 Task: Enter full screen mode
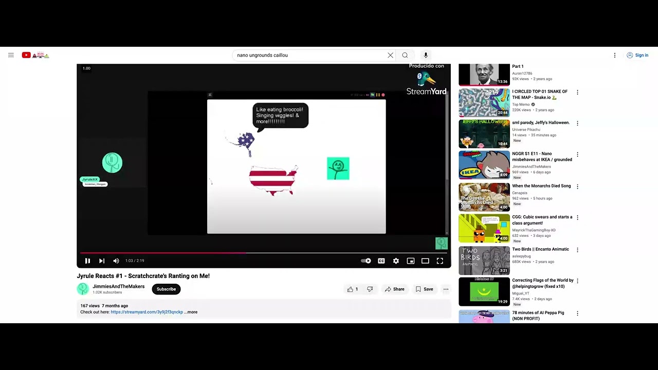[440, 261]
